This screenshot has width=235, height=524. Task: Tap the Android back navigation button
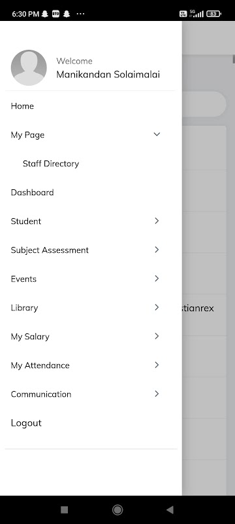click(170, 510)
